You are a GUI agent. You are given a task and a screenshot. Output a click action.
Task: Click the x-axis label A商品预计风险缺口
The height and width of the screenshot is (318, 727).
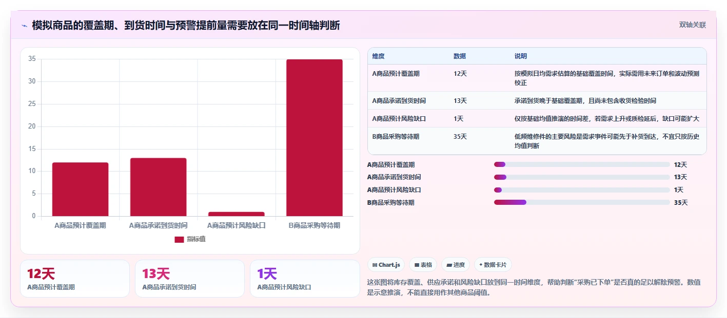[236, 225]
